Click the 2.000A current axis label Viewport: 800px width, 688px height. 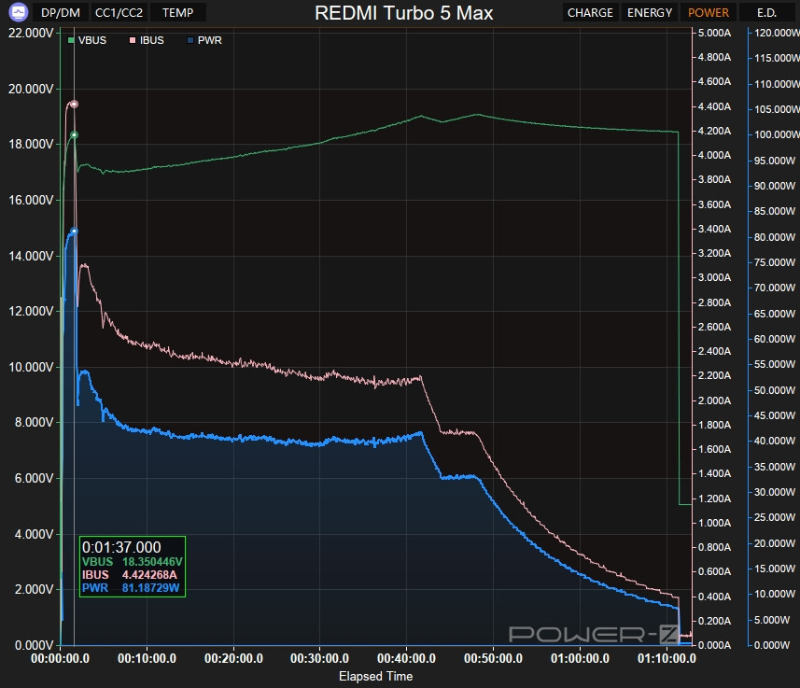[714, 400]
